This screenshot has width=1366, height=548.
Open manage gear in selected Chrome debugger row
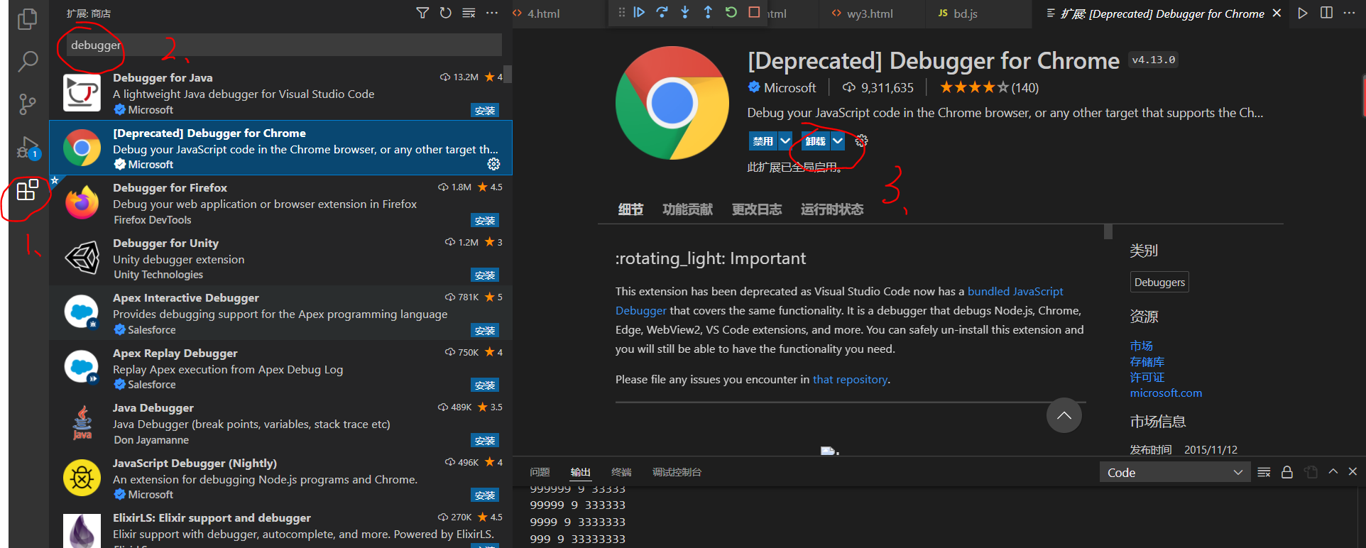493,164
